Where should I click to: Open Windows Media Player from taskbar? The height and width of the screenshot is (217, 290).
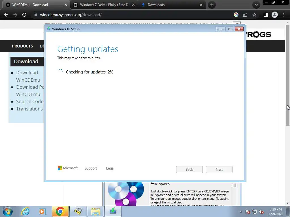click(x=42, y=211)
